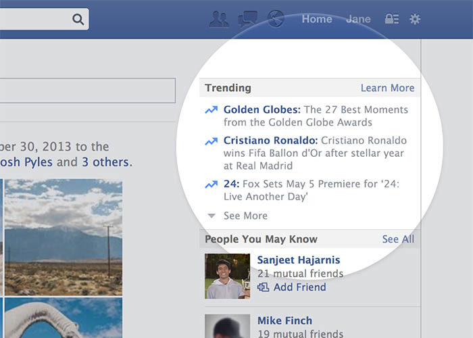The height and width of the screenshot is (338, 473).
Task: Go to Home in top bar
Action: (317, 19)
